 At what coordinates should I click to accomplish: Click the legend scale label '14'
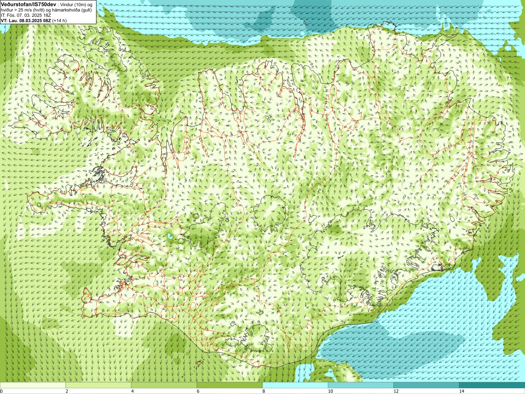click(461, 391)
